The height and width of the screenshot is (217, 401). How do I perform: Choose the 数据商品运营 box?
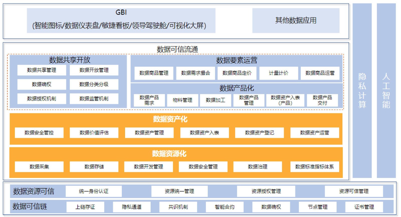click(x=320, y=73)
